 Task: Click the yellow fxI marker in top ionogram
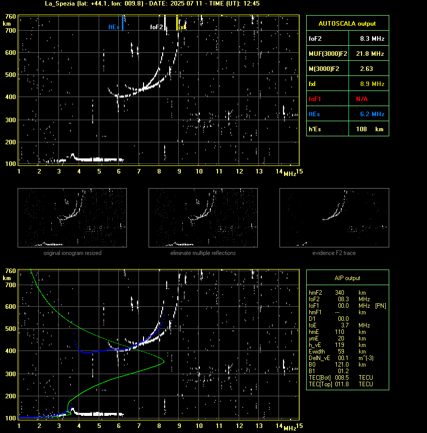pos(177,23)
